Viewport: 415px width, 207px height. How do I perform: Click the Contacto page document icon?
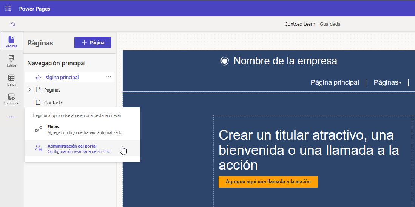coord(39,103)
